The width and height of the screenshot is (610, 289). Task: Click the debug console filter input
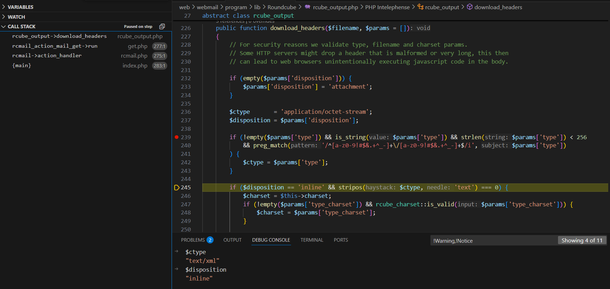[x=494, y=241]
